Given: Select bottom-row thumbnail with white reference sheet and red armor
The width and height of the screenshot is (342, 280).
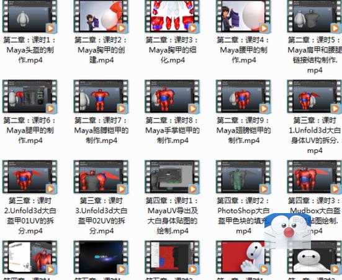Looking at the screenshot, I should (30, 257).
